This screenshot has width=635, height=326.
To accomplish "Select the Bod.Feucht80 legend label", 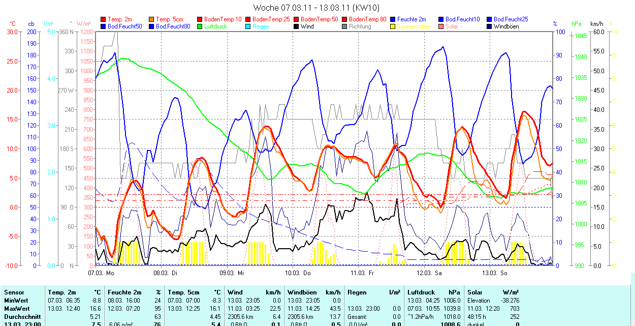I will coord(173,26).
